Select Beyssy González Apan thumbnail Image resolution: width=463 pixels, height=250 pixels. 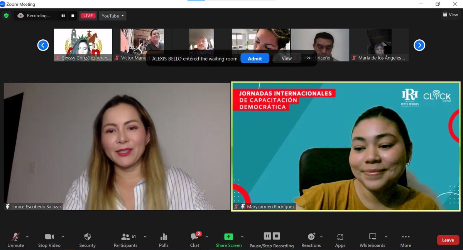click(83, 45)
